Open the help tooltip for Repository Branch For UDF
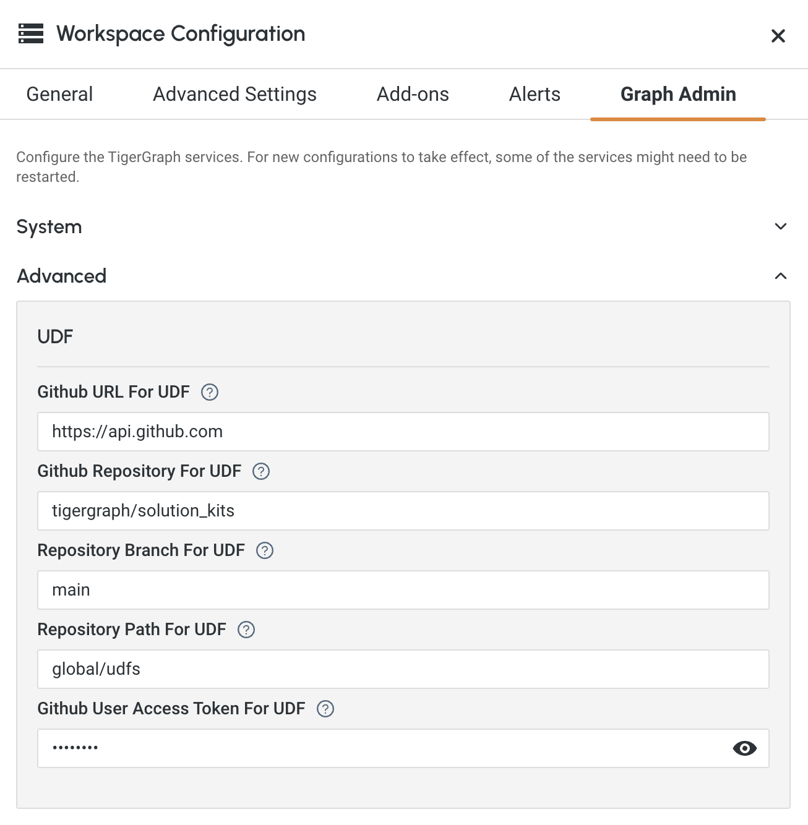This screenshot has height=825, width=808. 265,550
